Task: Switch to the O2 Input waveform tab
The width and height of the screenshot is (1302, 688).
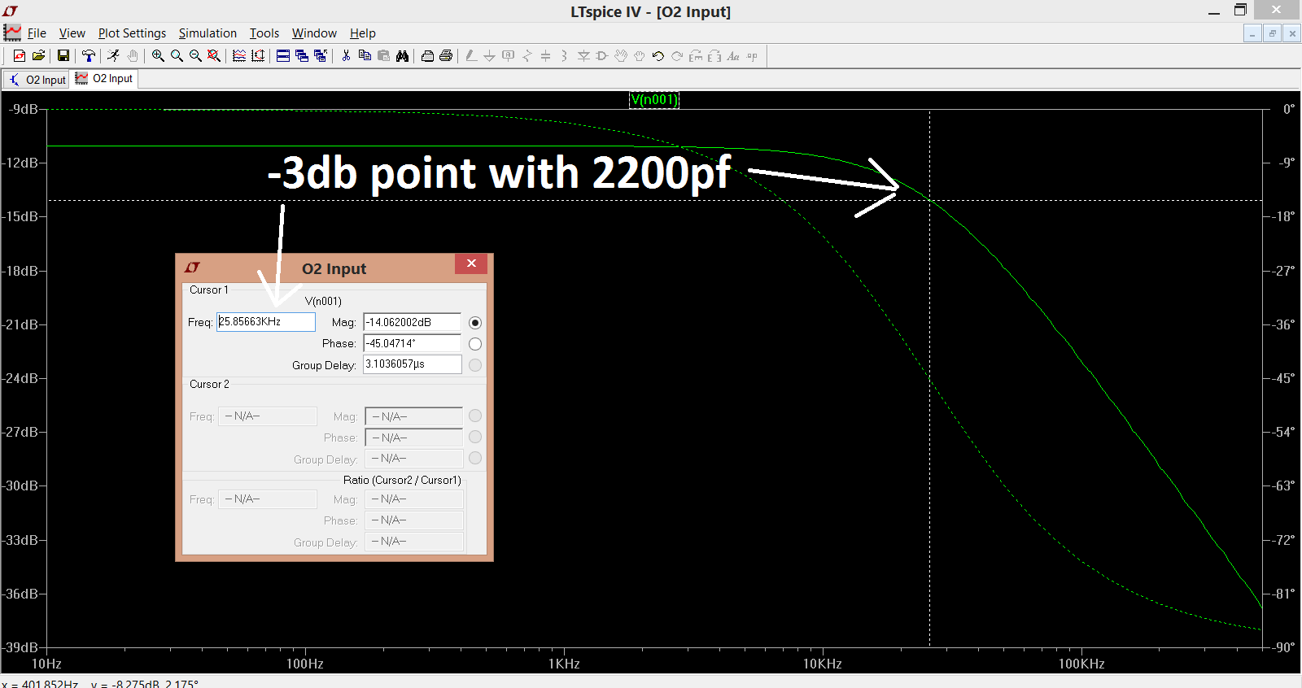Action: click(x=104, y=79)
